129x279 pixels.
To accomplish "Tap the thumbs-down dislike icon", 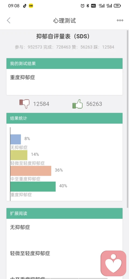I will [24, 104].
